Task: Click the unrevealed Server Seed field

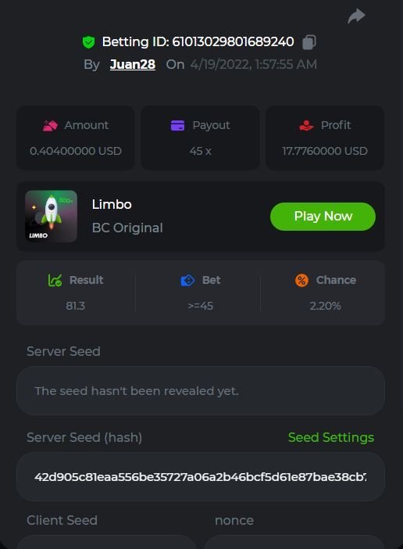Action: [201, 391]
